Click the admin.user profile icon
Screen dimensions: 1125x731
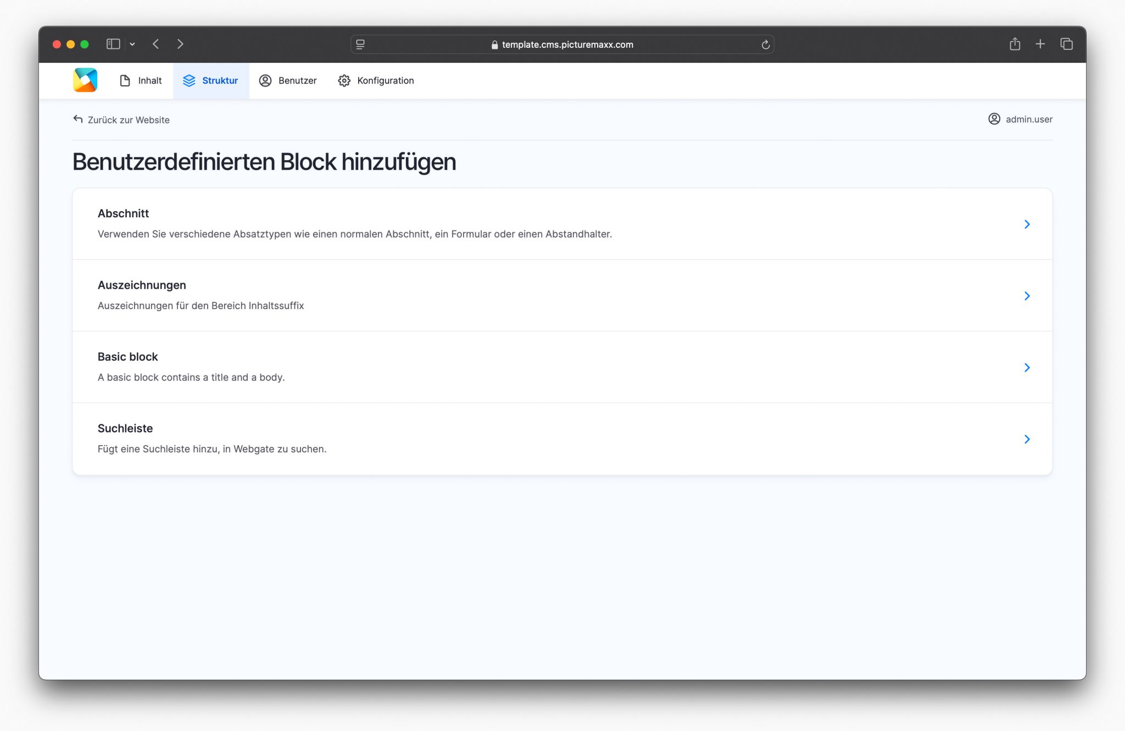(x=994, y=119)
